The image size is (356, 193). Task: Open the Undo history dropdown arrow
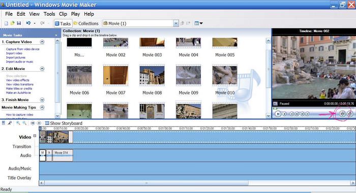35,23
